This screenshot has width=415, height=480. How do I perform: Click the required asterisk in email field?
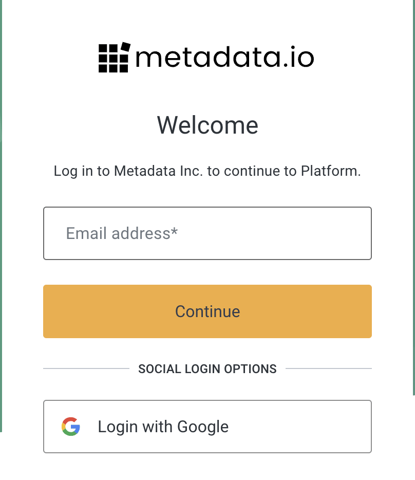pos(175,231)
